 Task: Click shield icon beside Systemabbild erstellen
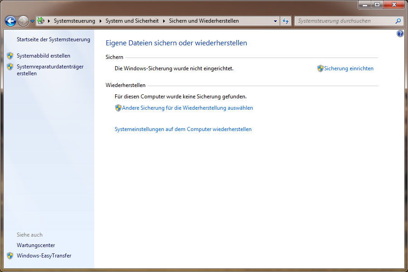click(10, 56)
